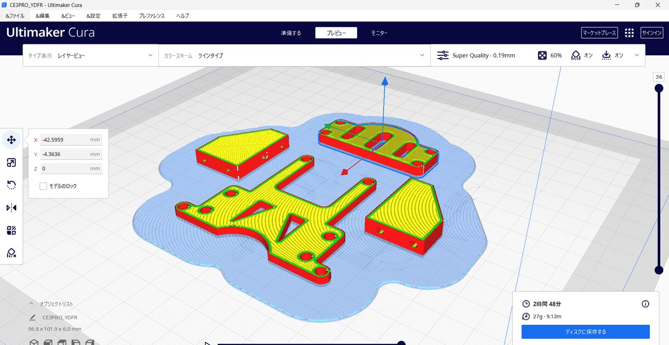Switch to the プレビュー stage
The height and width of the screenshot is (345, 669).
coord(336,33)
